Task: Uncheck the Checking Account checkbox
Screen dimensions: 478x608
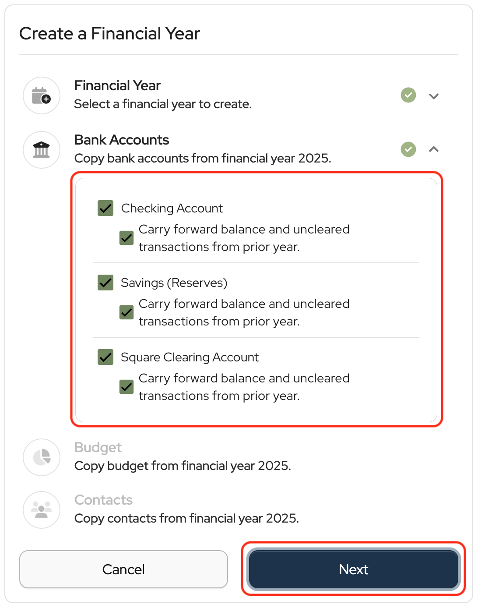Action: click(105, 209)
